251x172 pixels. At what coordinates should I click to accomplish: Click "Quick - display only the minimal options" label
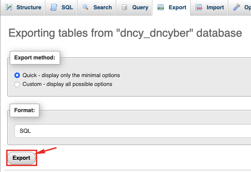point(71,75)
